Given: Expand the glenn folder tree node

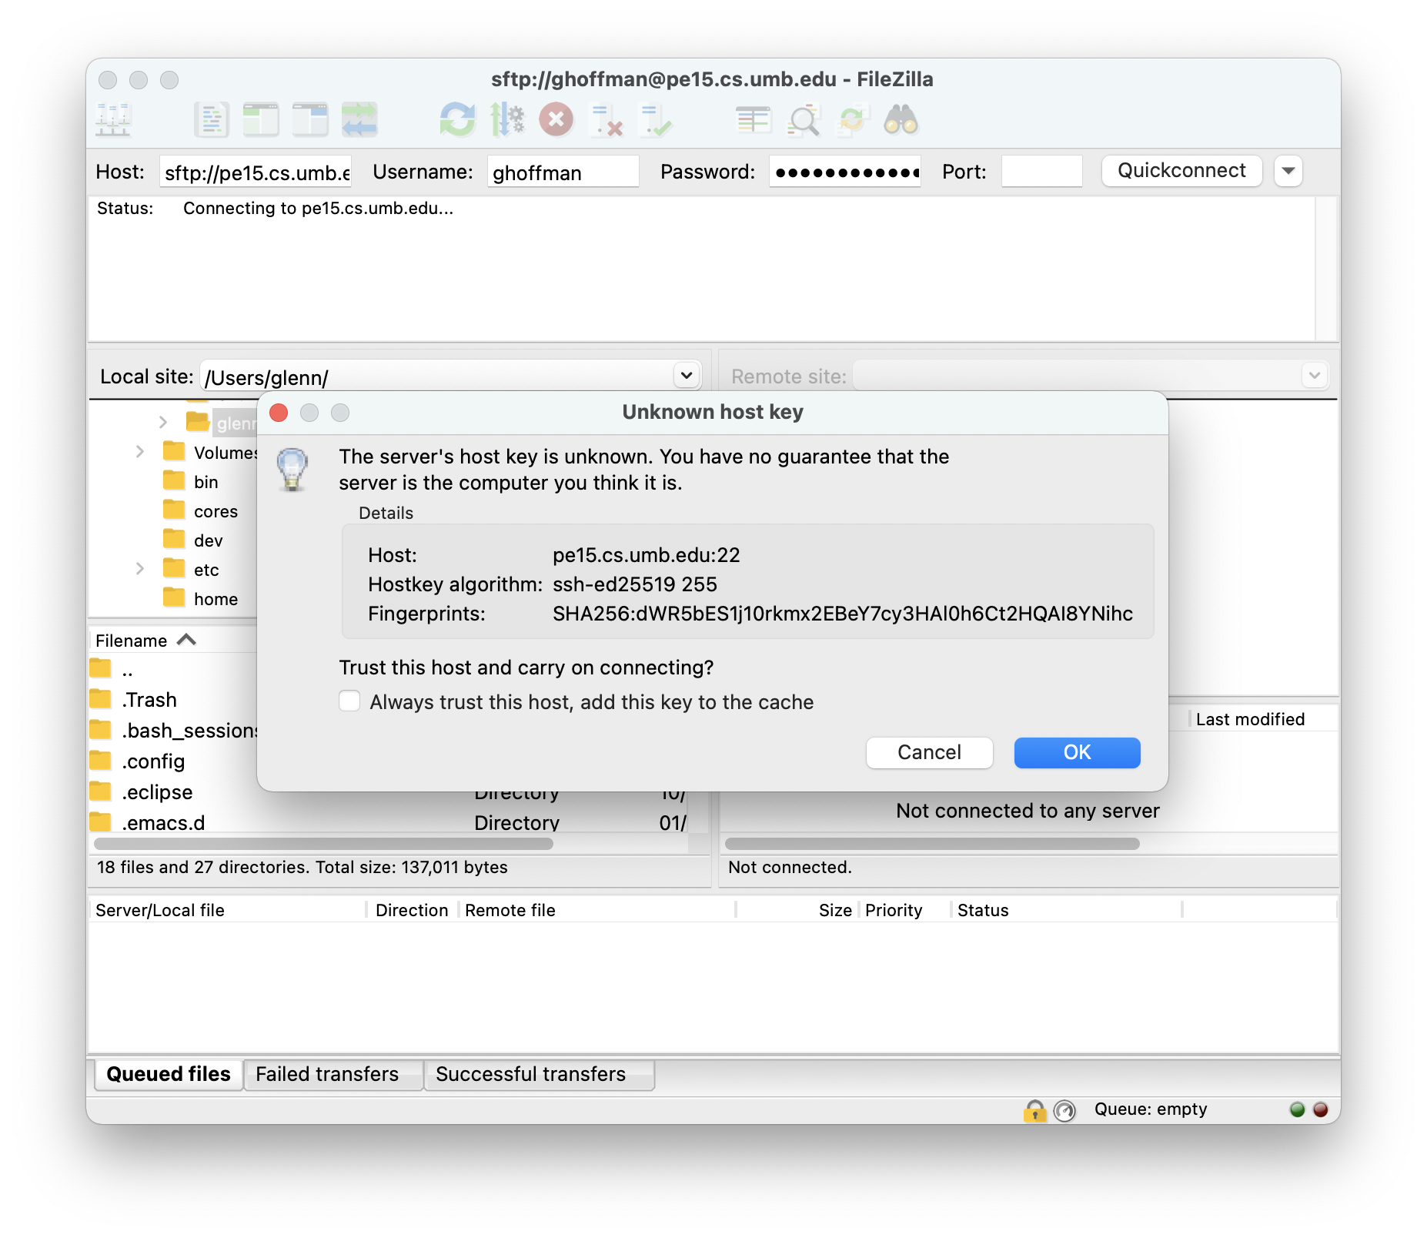Looking at the screenshot, I should point(162,422).
